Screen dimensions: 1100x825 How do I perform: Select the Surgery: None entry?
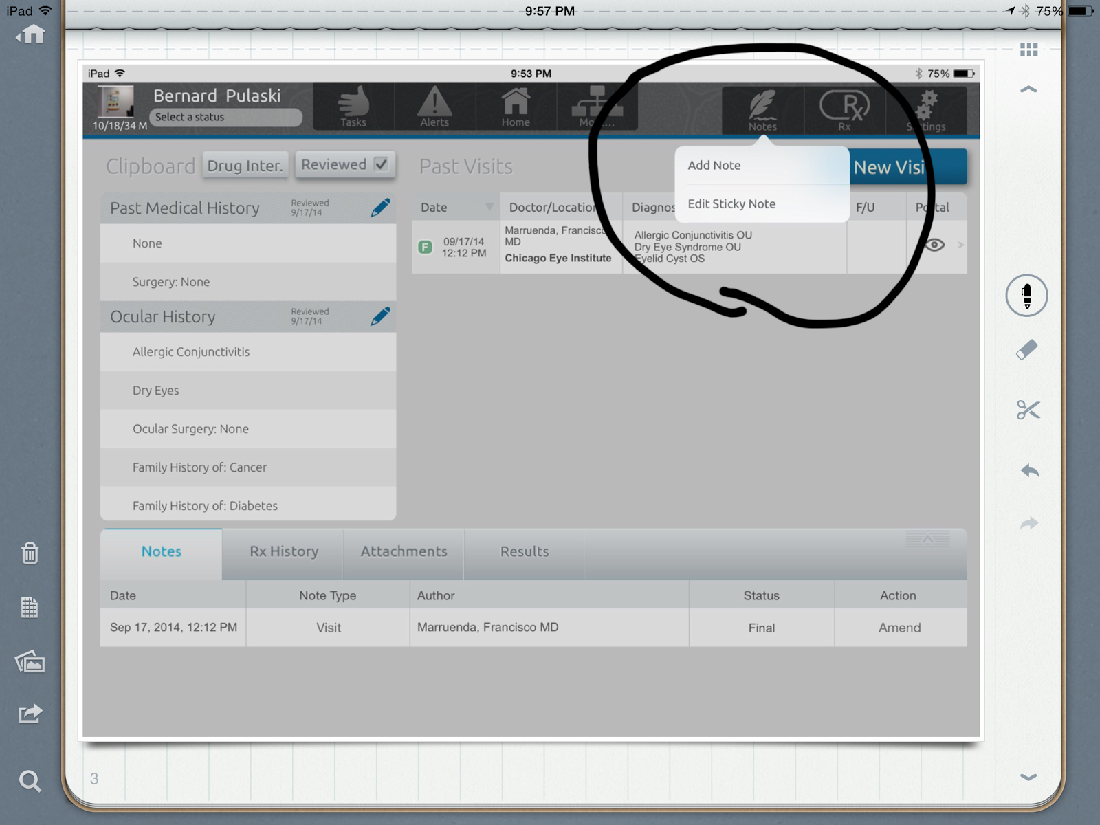pyautogui.click(x=248, y=282)
